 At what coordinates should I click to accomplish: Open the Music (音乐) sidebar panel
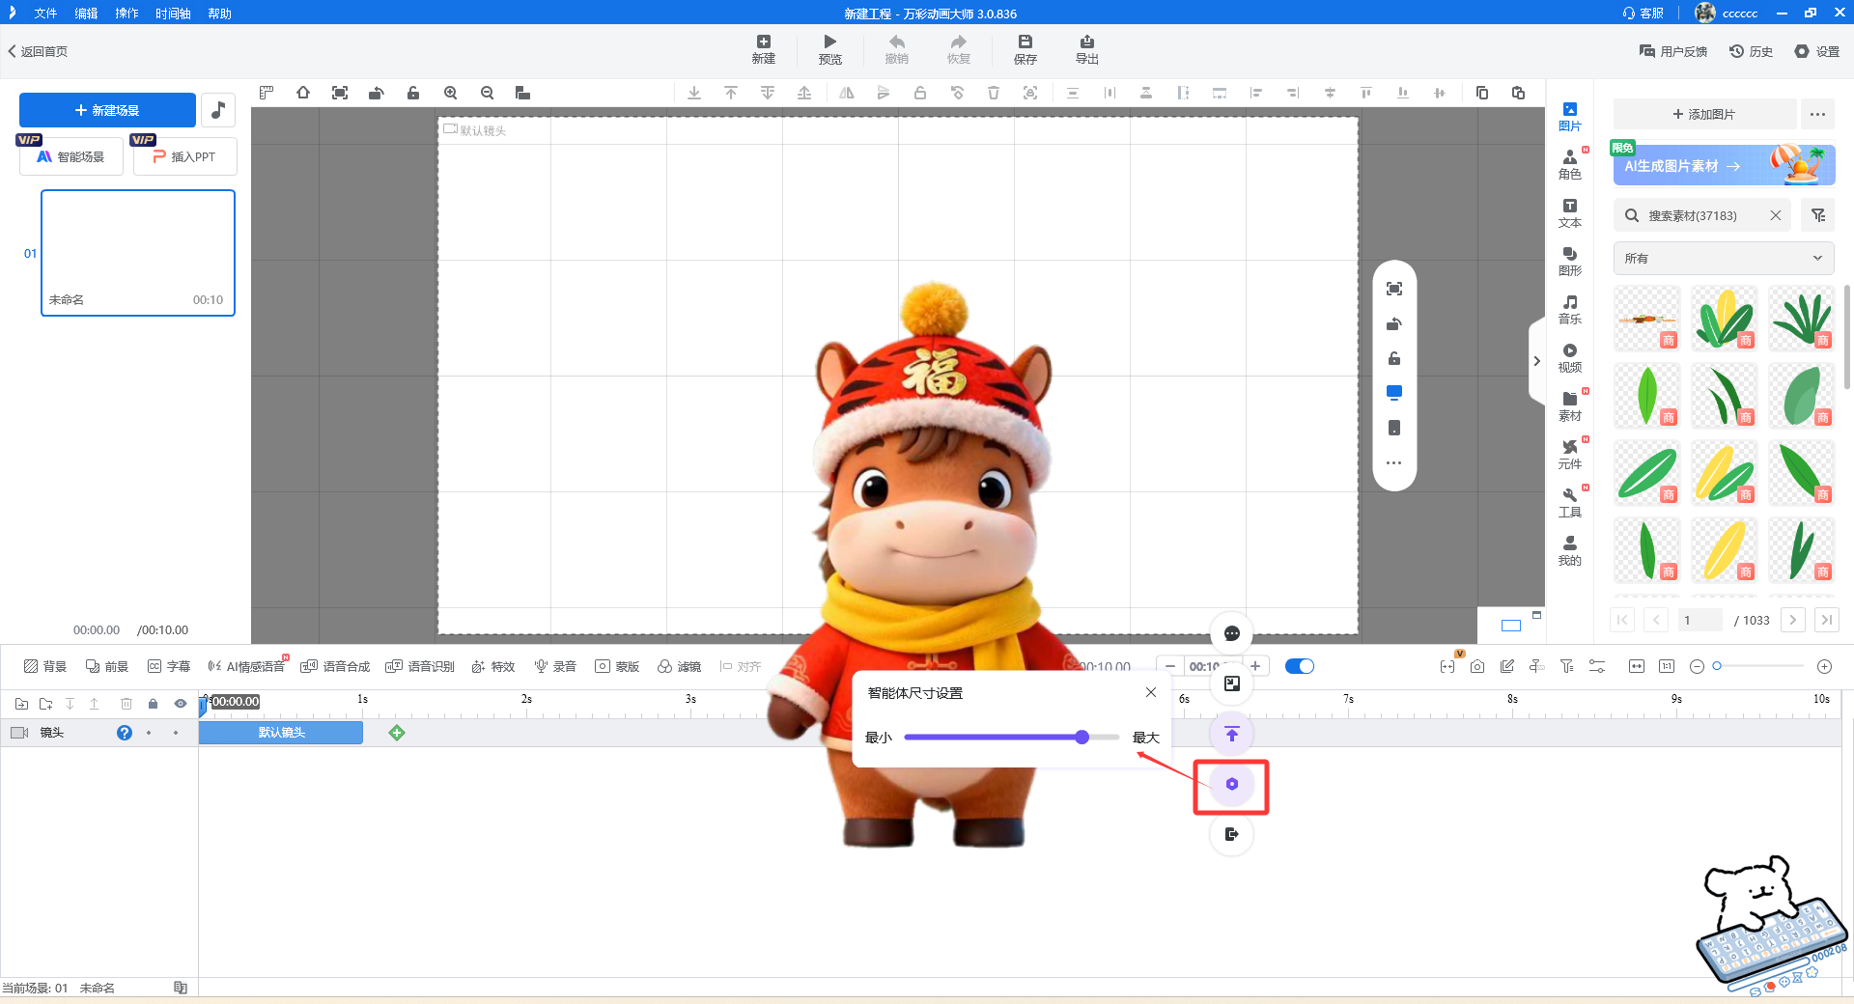(1569, 309)
